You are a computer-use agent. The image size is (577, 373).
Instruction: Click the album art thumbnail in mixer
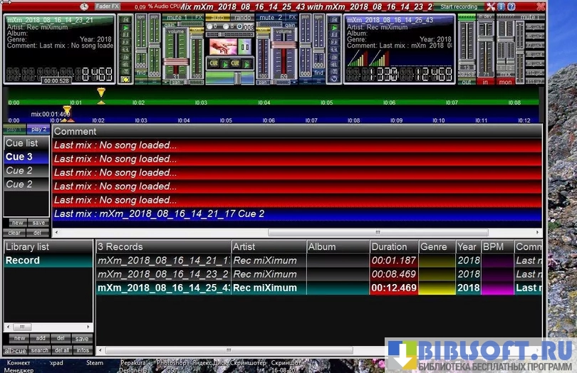pos(223,46)
